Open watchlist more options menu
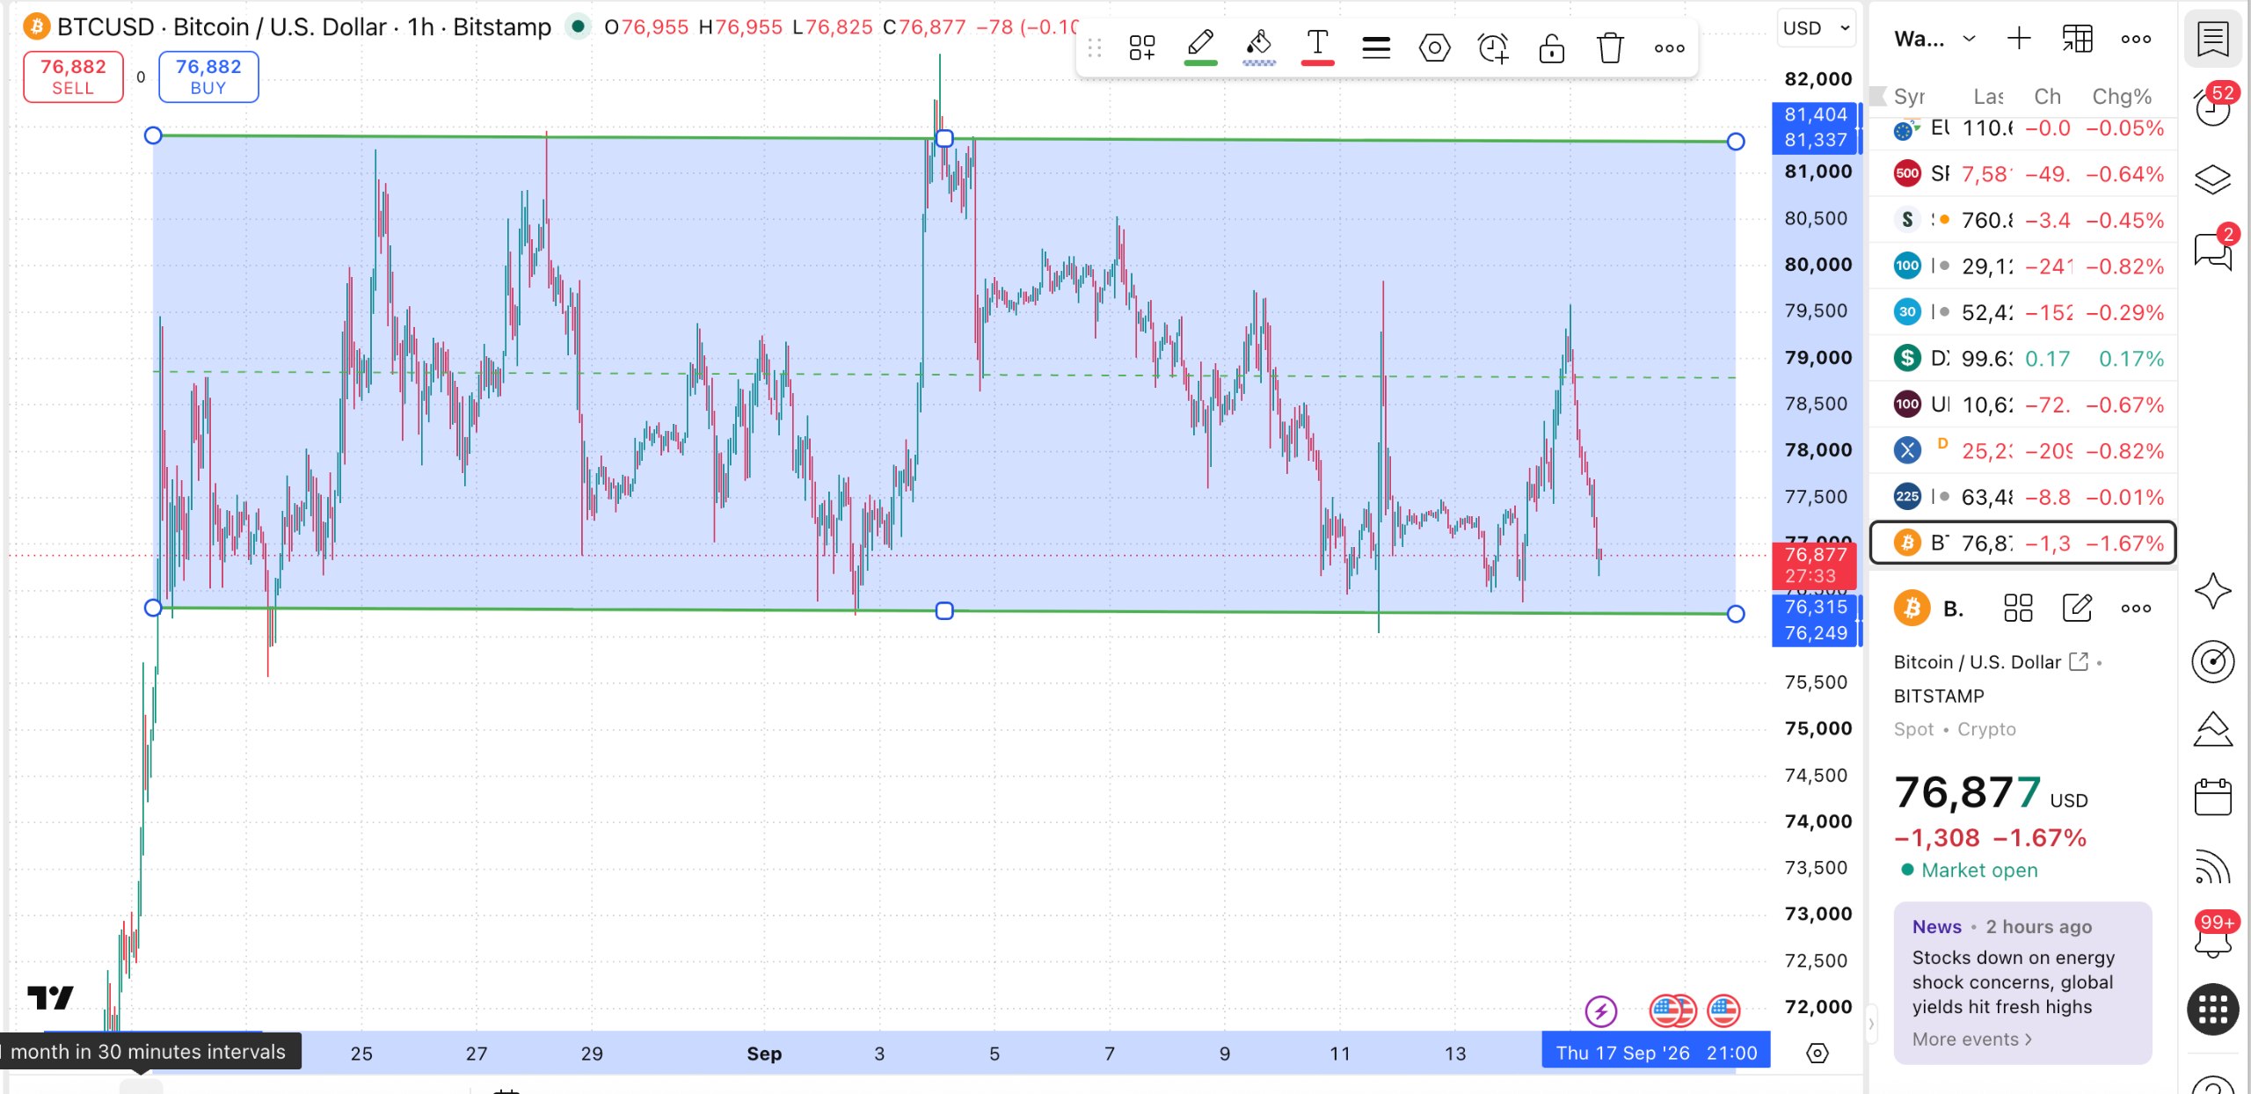The height and width of the screenshot is (1094, 2251). pos(2136,39)
